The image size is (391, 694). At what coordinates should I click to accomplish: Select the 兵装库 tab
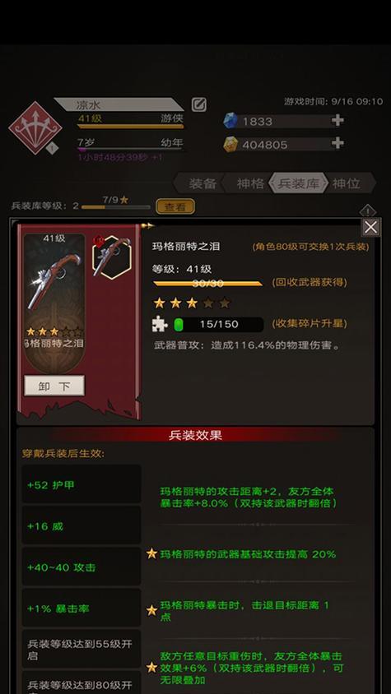[x=299, y=183]
